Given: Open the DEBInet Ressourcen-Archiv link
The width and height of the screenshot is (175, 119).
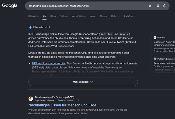Looking at the screenshot, I should 49,63.
